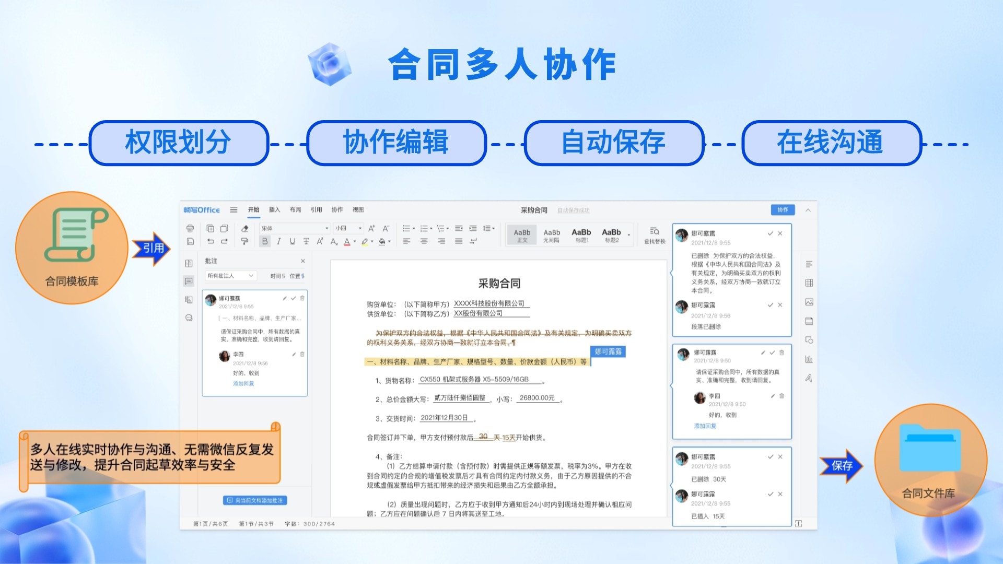
Task: Open the text art A icon in right sidebar
Action: coord(809,378)
